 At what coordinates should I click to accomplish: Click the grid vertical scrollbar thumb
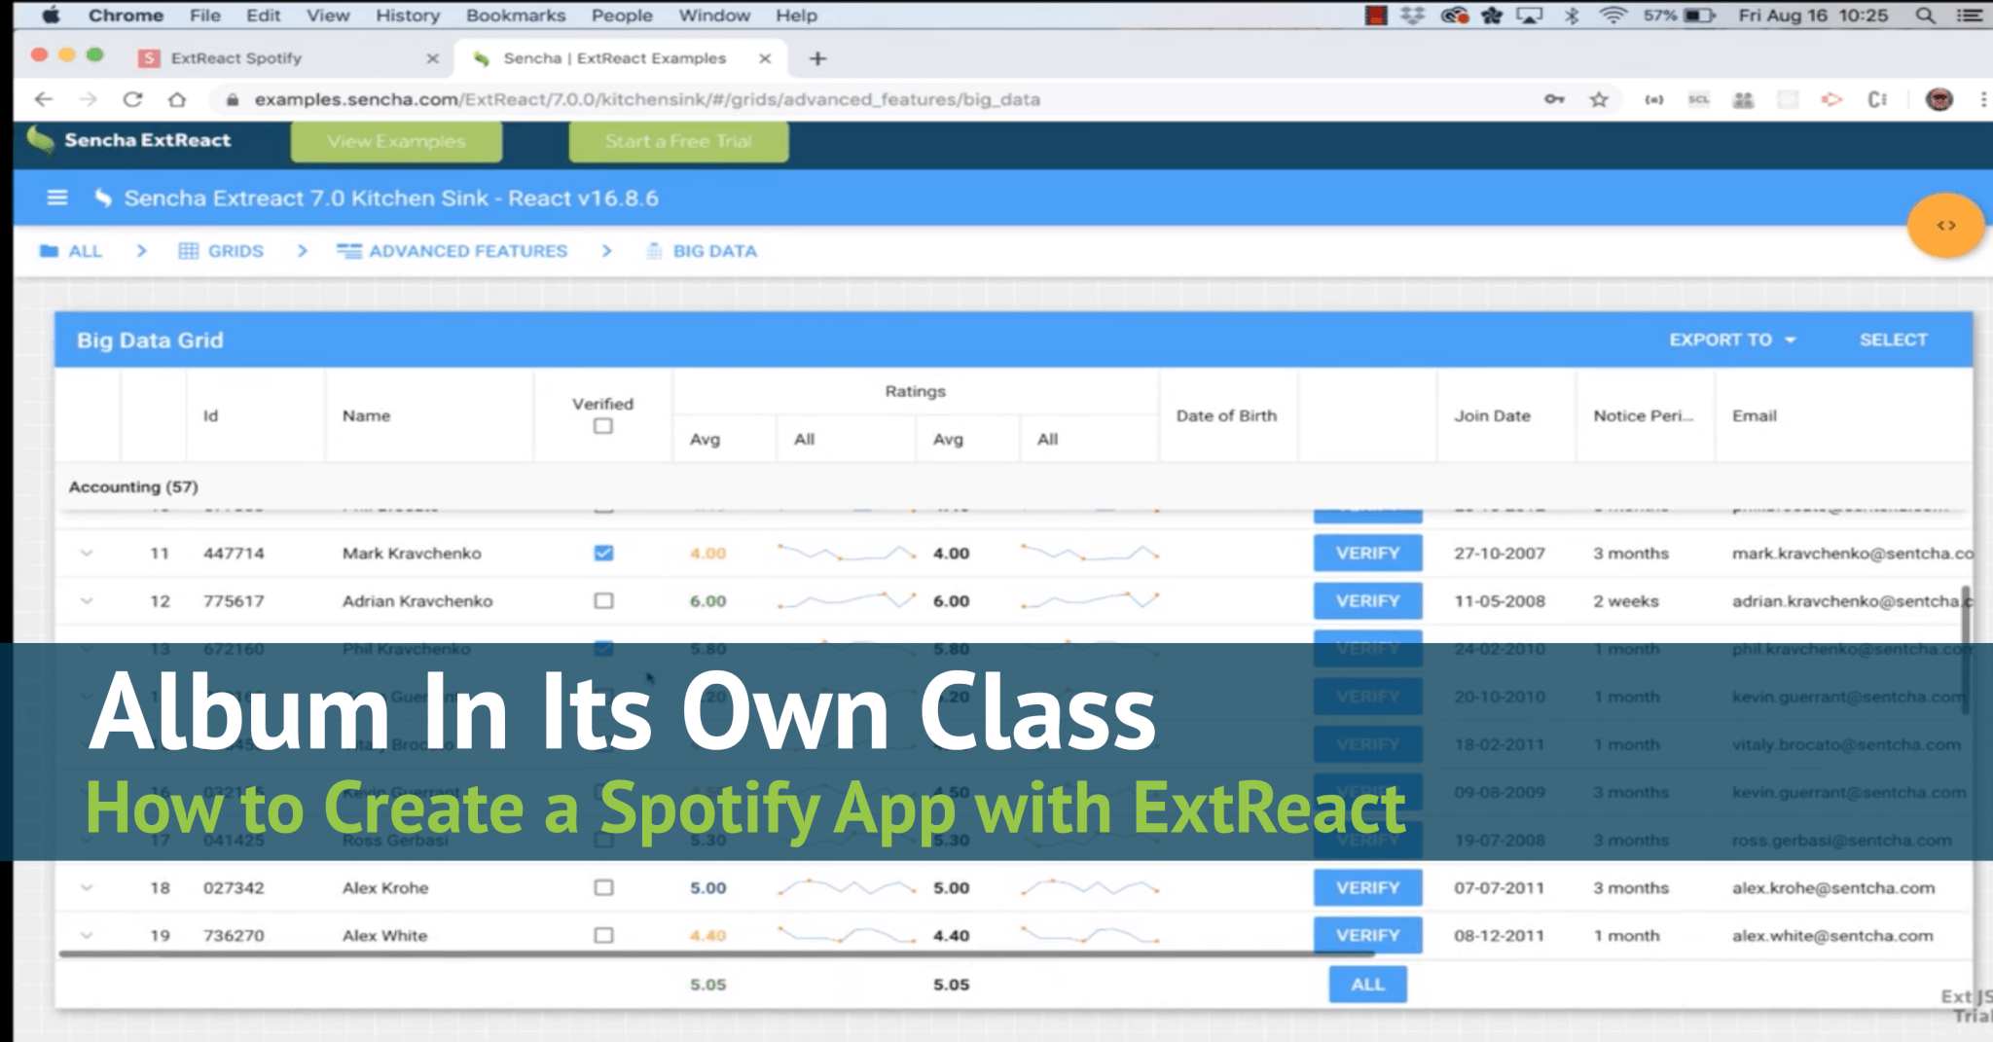click(x=1966, y=649)
